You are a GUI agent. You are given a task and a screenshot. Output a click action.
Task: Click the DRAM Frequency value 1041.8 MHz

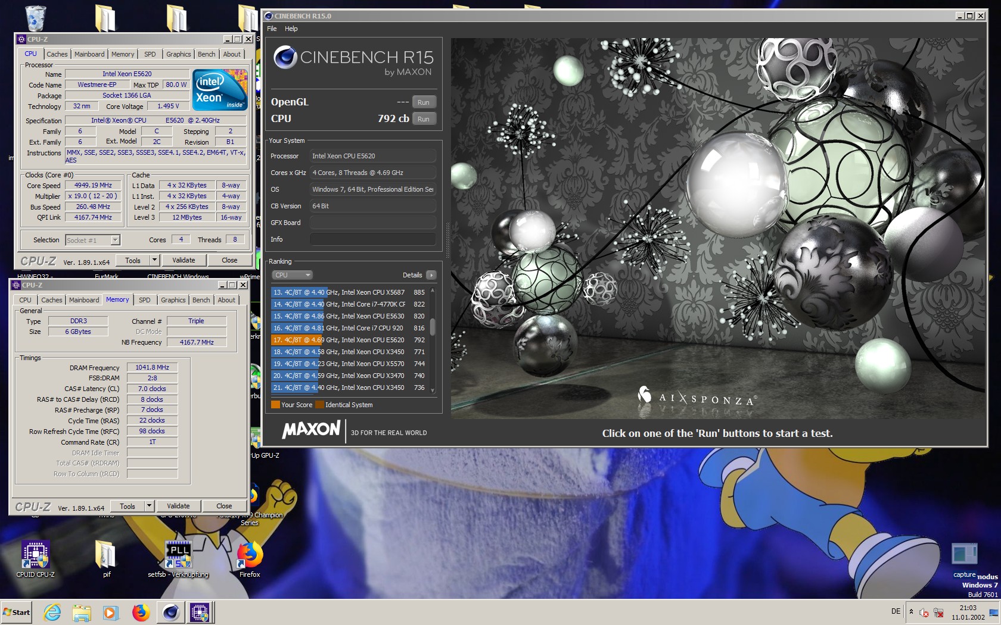[152, 367]
